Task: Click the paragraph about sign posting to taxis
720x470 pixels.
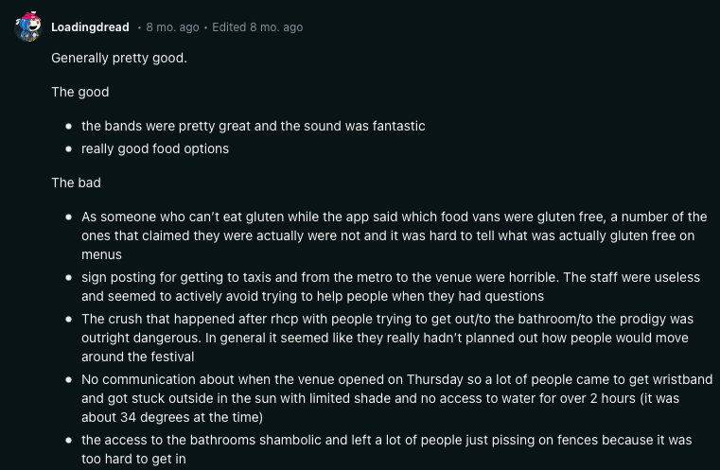Action: coord(388,287)
